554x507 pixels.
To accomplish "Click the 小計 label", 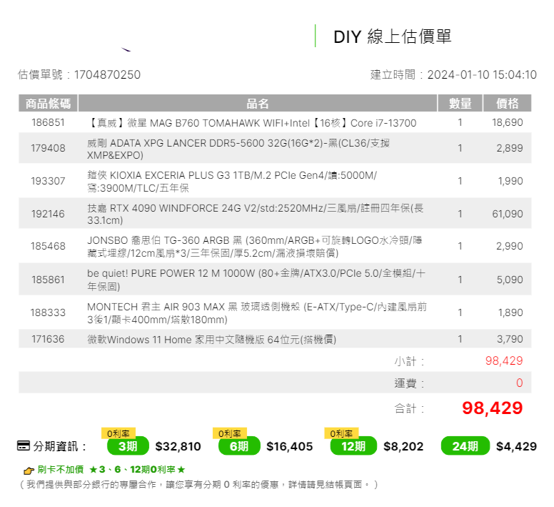I will tap(409, 361).
